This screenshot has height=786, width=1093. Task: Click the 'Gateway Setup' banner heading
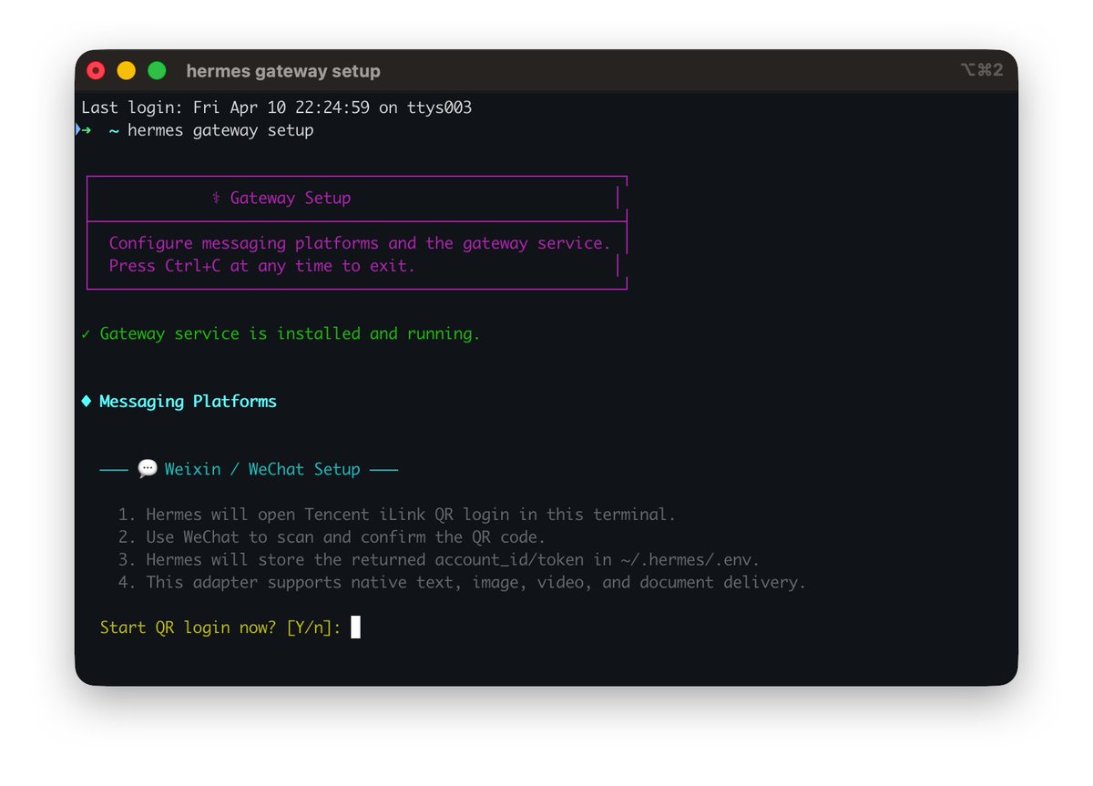(x=290, y=198)
